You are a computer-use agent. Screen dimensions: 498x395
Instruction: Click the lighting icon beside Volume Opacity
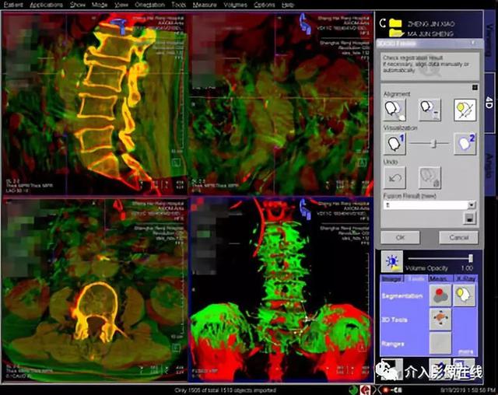pos(392,261)
